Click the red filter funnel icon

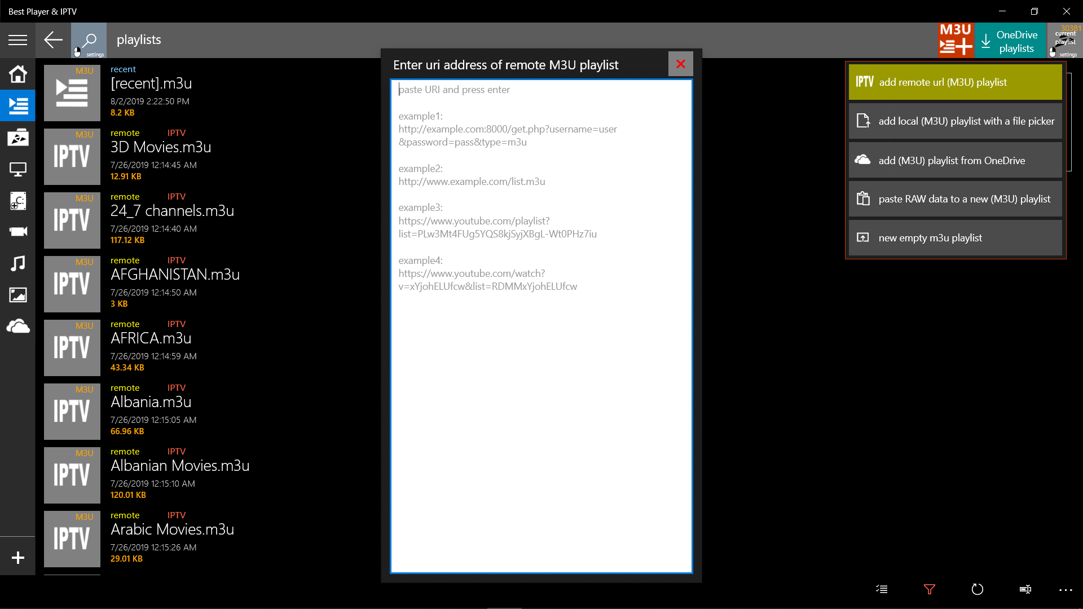[x=930, y=589]
